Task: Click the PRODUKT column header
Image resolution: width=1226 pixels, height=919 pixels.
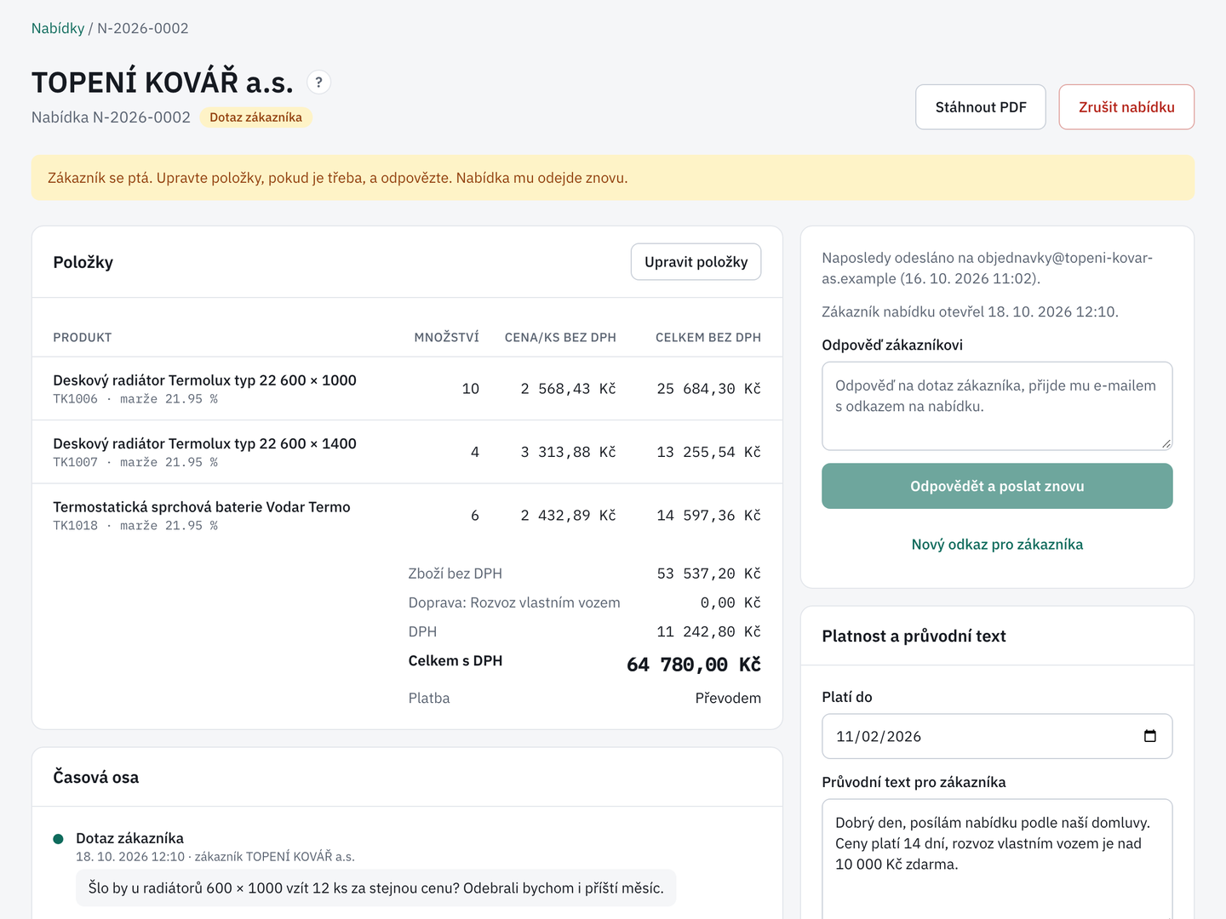Action: (83, 338)
